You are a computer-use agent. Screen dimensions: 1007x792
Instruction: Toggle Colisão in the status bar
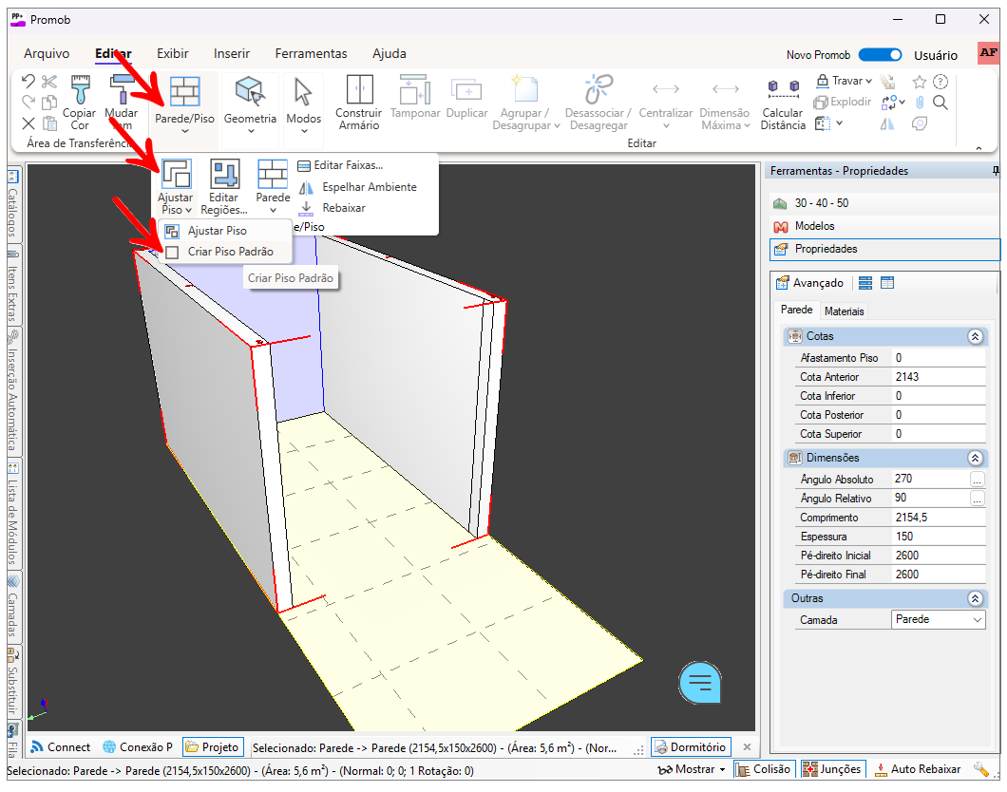763,769
